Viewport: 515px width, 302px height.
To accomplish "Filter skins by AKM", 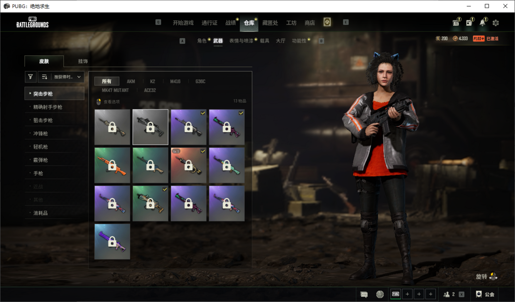I will click(x=131, y=81).
